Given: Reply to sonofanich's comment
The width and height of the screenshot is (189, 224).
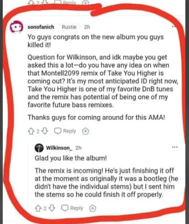Looking at the screenshot, I should [x=65, y=131].
